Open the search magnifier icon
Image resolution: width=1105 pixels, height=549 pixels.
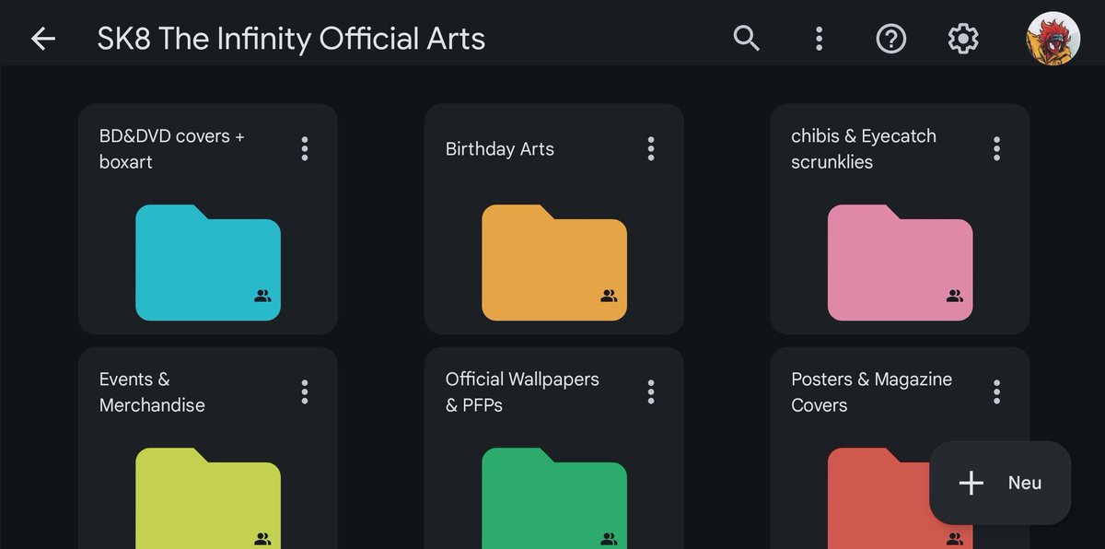pyautogui.click(x=747, y=39)
